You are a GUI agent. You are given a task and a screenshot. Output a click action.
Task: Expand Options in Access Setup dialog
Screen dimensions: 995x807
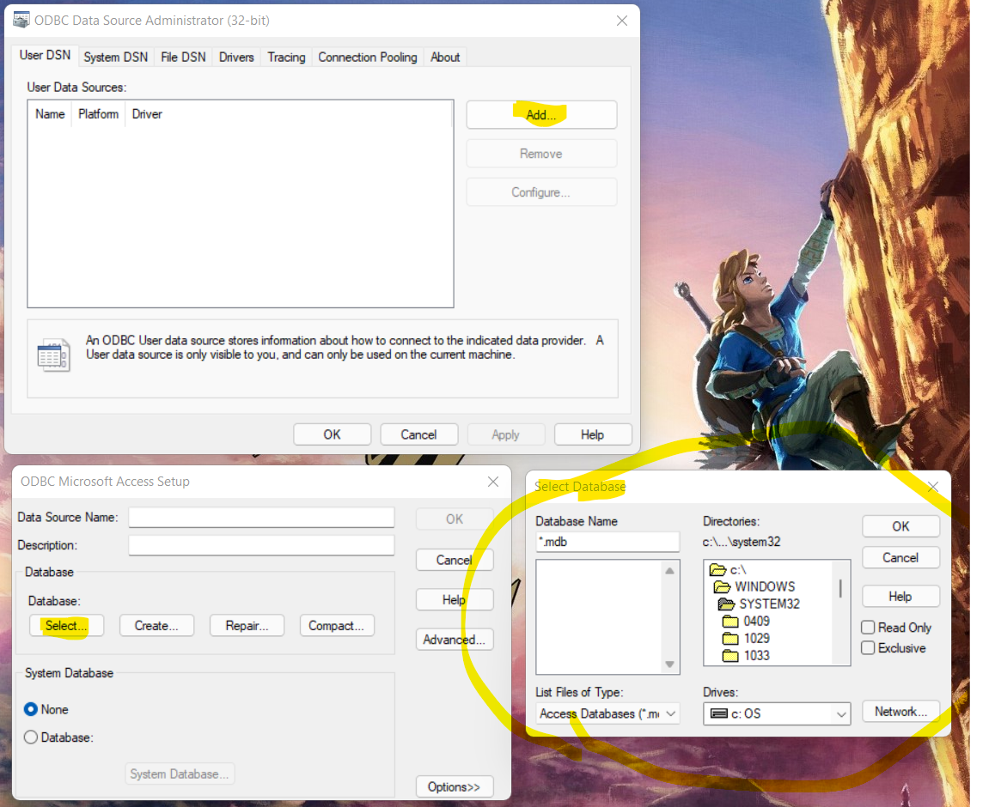click(x=455, y=786)
